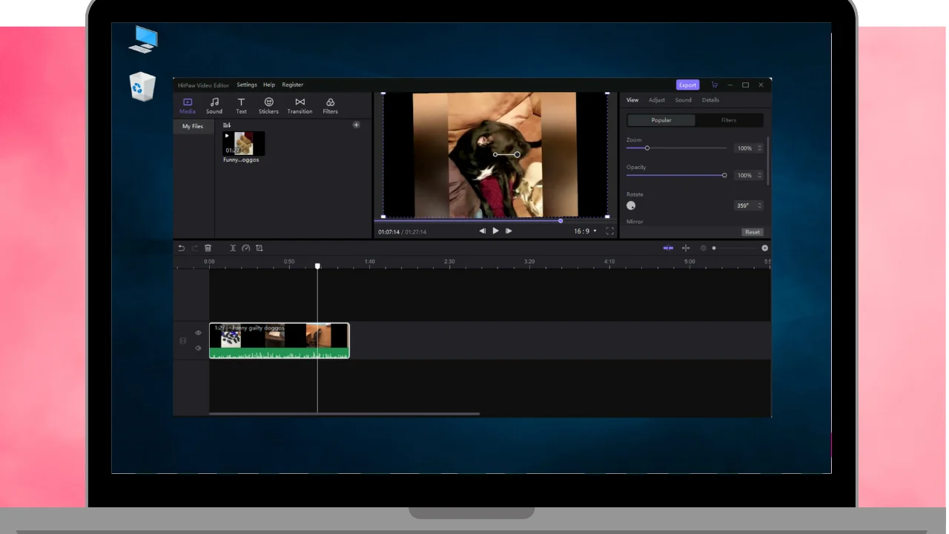Switch to the Sound properties tab
This screenshot has width=949, height=534.
click(x=683, y=100)
